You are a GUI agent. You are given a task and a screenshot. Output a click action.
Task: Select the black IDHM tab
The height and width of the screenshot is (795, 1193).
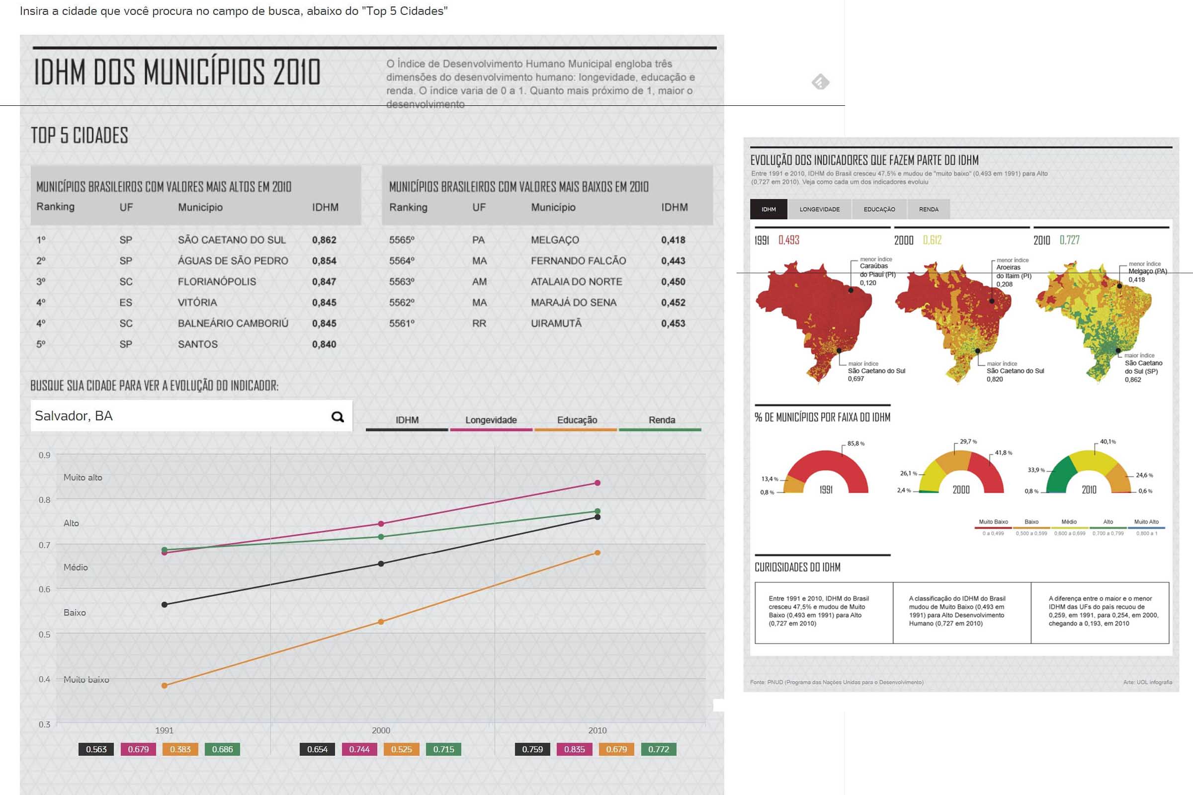point(768,209)
